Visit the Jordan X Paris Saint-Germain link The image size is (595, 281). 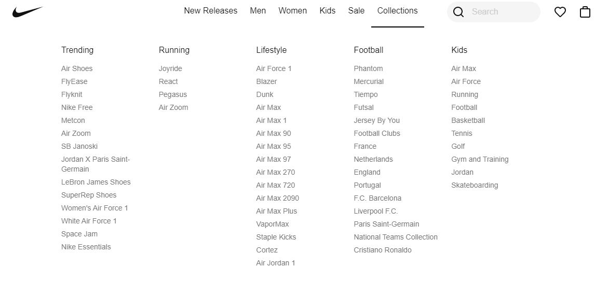click(x=96, y=164)
